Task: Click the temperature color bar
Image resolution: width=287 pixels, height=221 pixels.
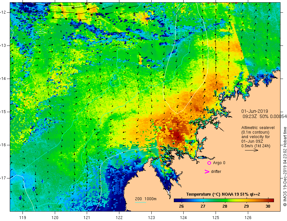Action: point(224,201)
